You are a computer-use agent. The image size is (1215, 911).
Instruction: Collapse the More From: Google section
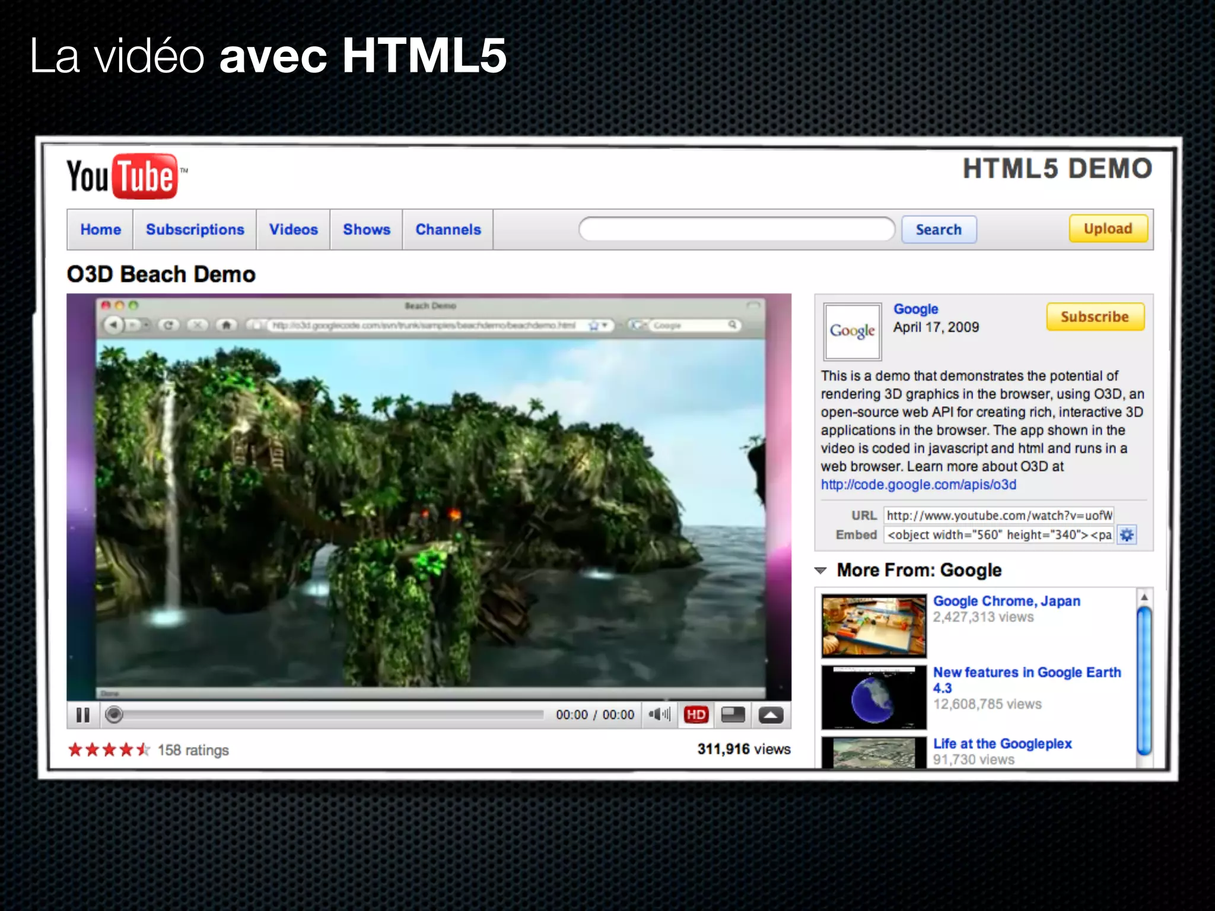click(820, 571)
